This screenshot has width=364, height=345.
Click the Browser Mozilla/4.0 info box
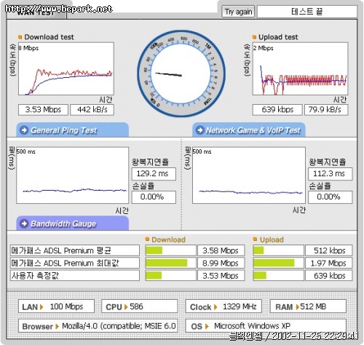pyautogui.click(x=98, y=326)
